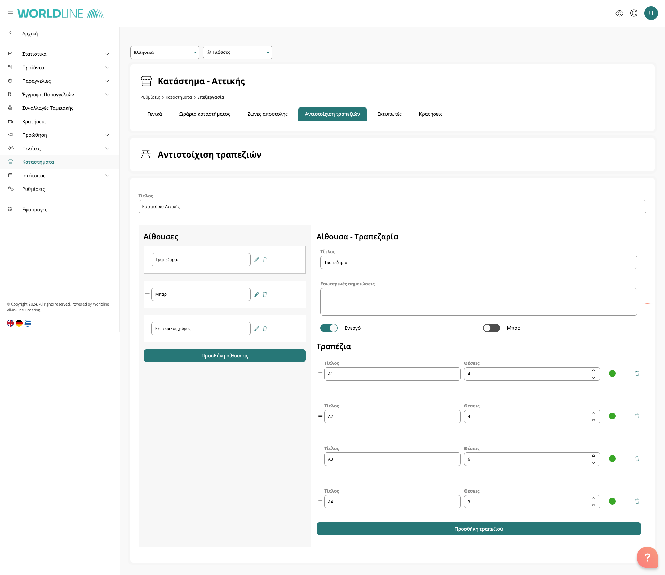The width and height of the screenshot is (665, 575).
Task: Open the Γλώσσες dropdown
Action: (x=238, y=53)
